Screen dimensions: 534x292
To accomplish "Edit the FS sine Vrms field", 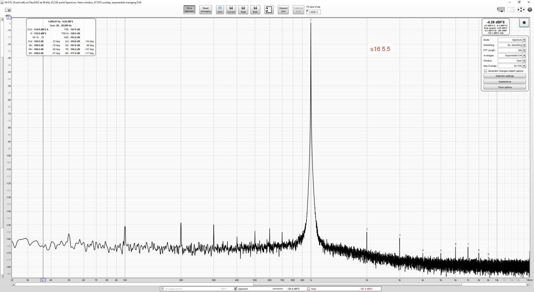I will click(313, 12).
